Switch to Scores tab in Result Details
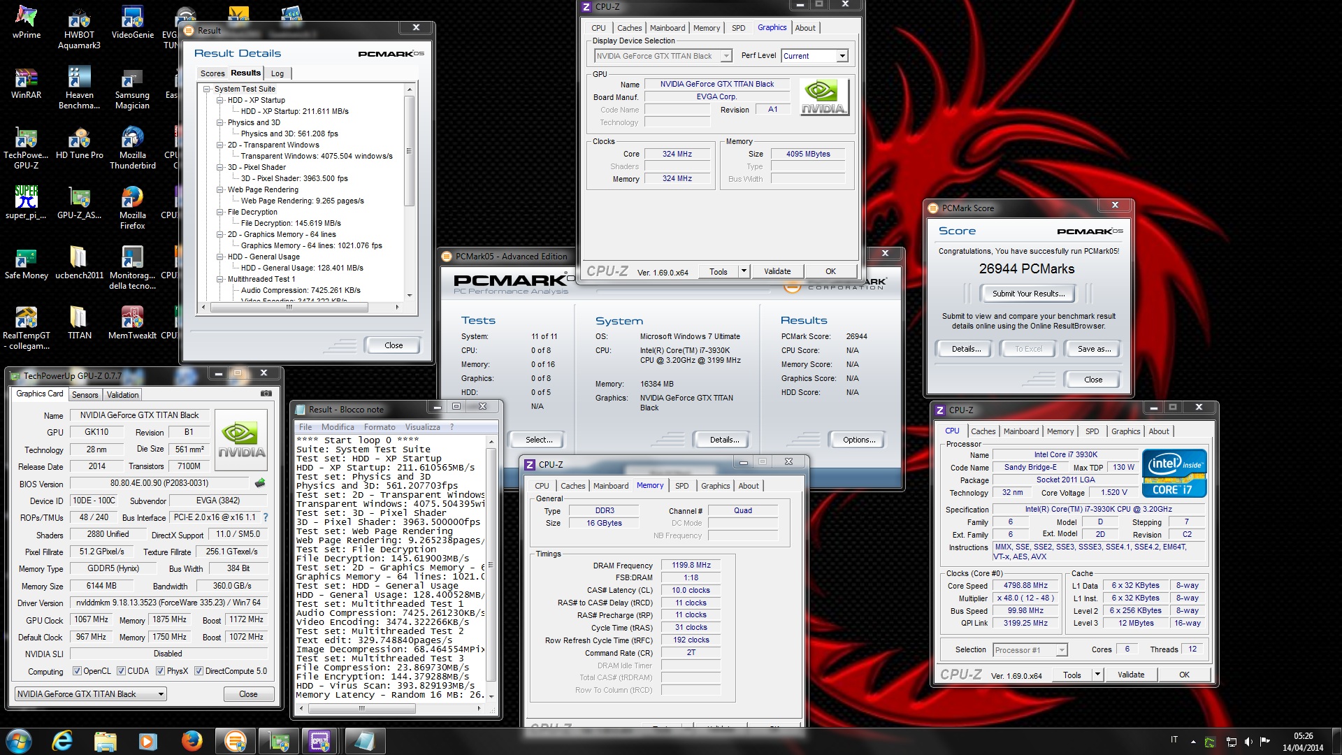 point(212,73)
